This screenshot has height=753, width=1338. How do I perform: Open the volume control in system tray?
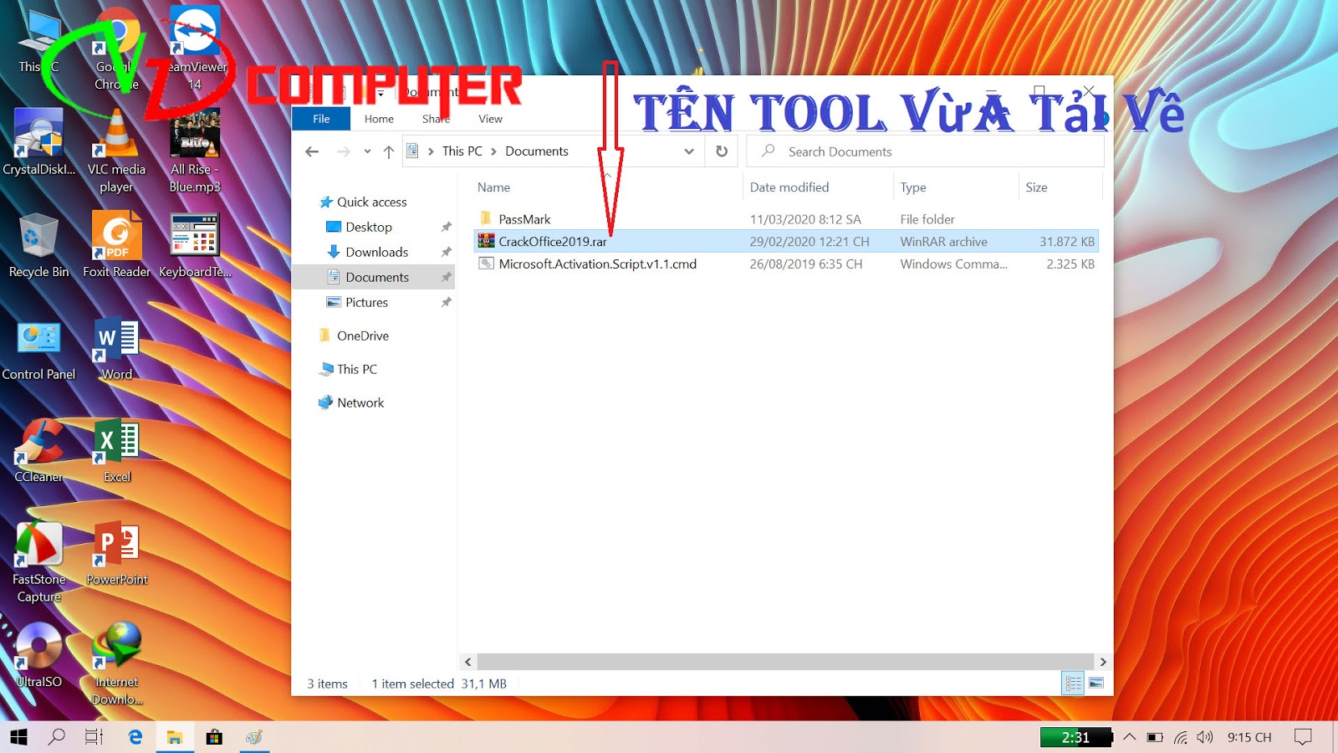click(1204, 737)
